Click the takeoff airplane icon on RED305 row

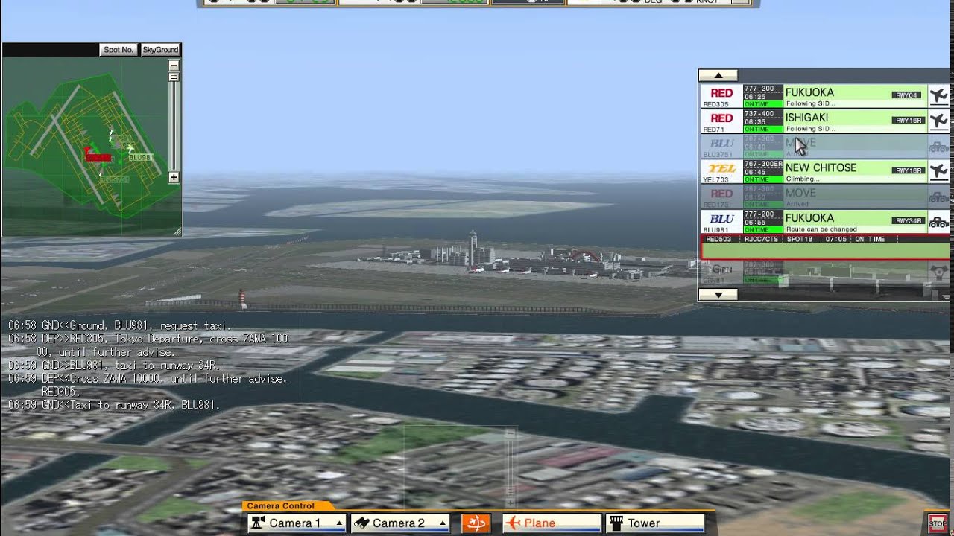938,96
